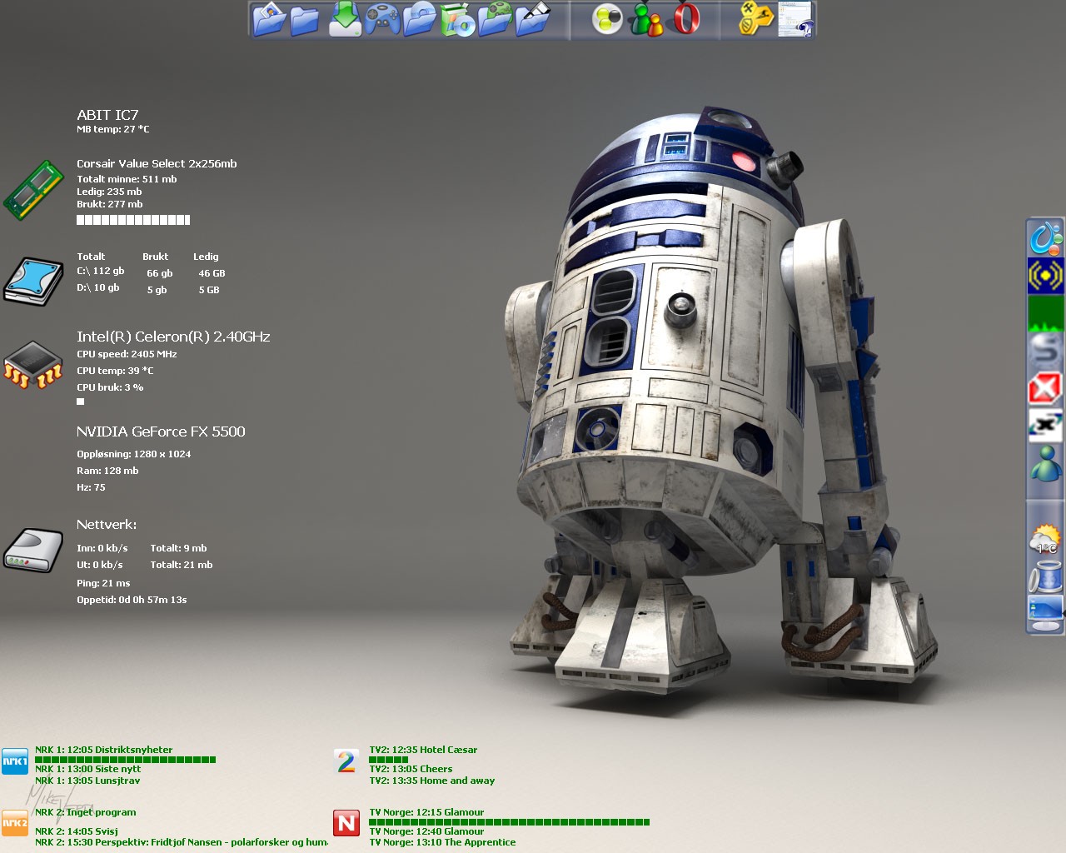
Task: Open the yellow tools and shield icon
Action: [x=756, y=19]
